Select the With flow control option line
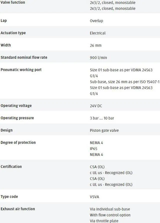 click(x=110, y=215)
